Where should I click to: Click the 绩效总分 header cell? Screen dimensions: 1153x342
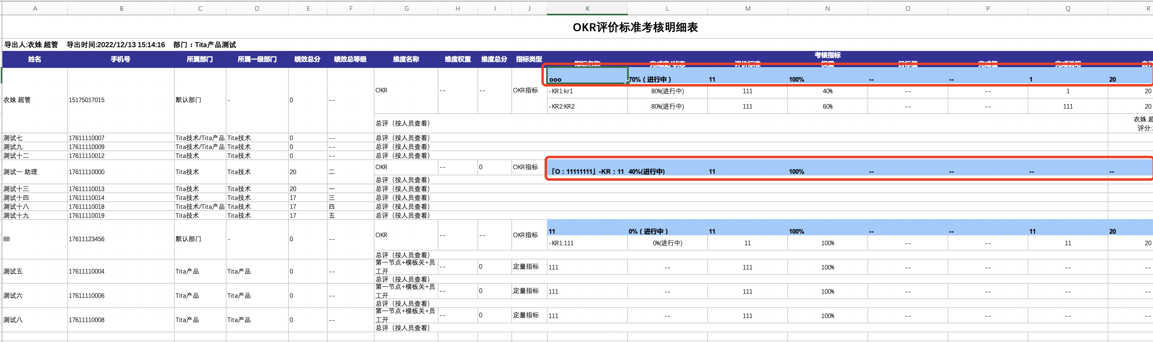click(307, 59)
